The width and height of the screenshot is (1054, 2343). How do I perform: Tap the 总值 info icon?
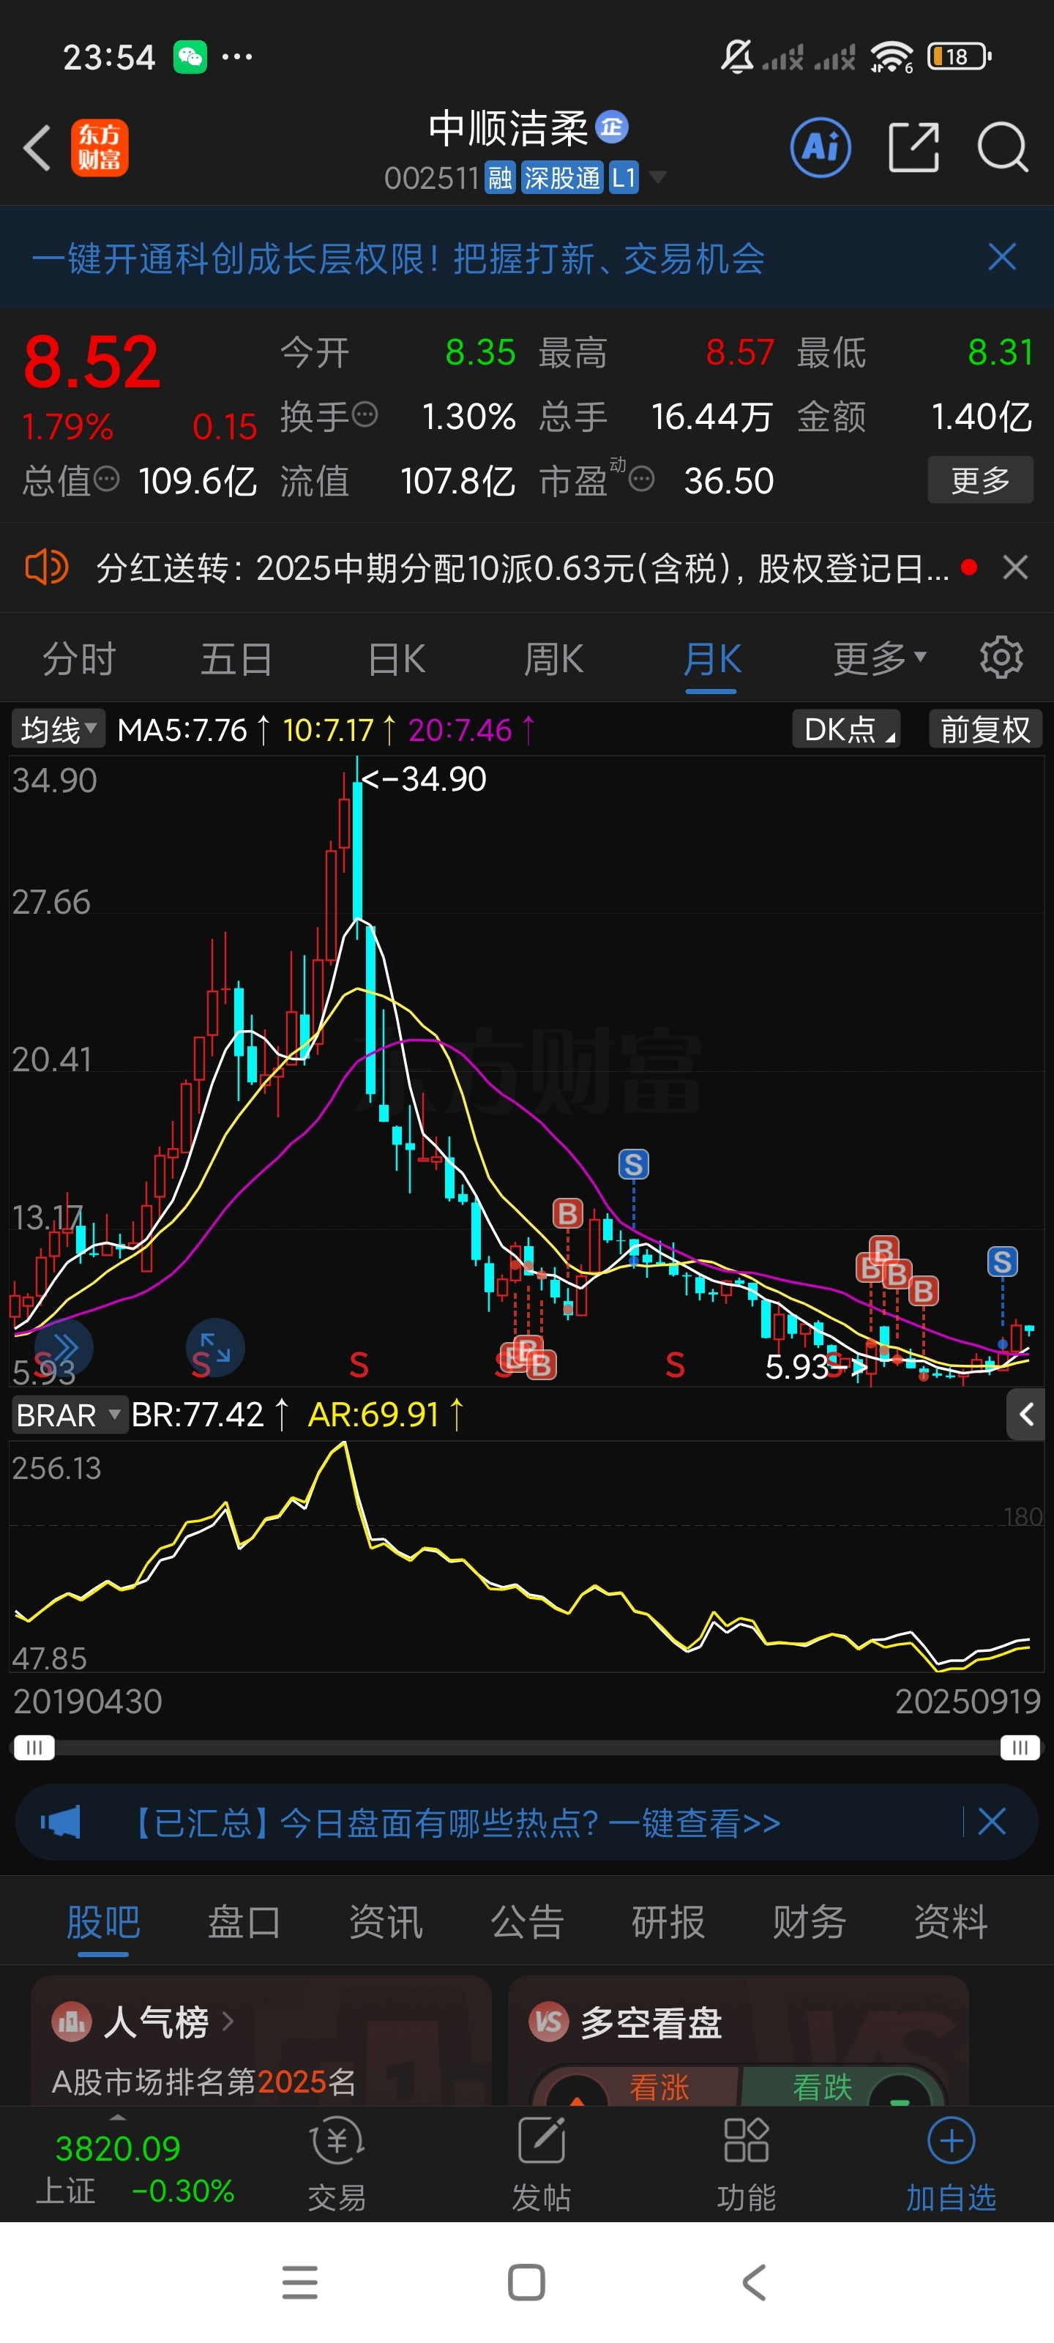pyautogui.click(x=106, y=478)
